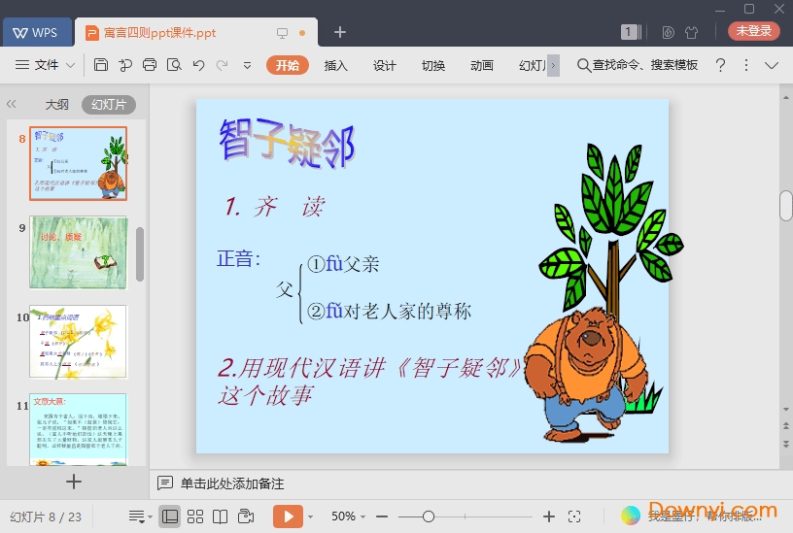Fit slide to window icon
Image resolution: width=793 pixels, height=533 pixels.
[574, 516]
